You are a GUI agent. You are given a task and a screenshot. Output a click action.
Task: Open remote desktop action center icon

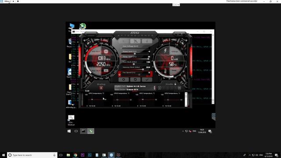click(x=210, y=132)
